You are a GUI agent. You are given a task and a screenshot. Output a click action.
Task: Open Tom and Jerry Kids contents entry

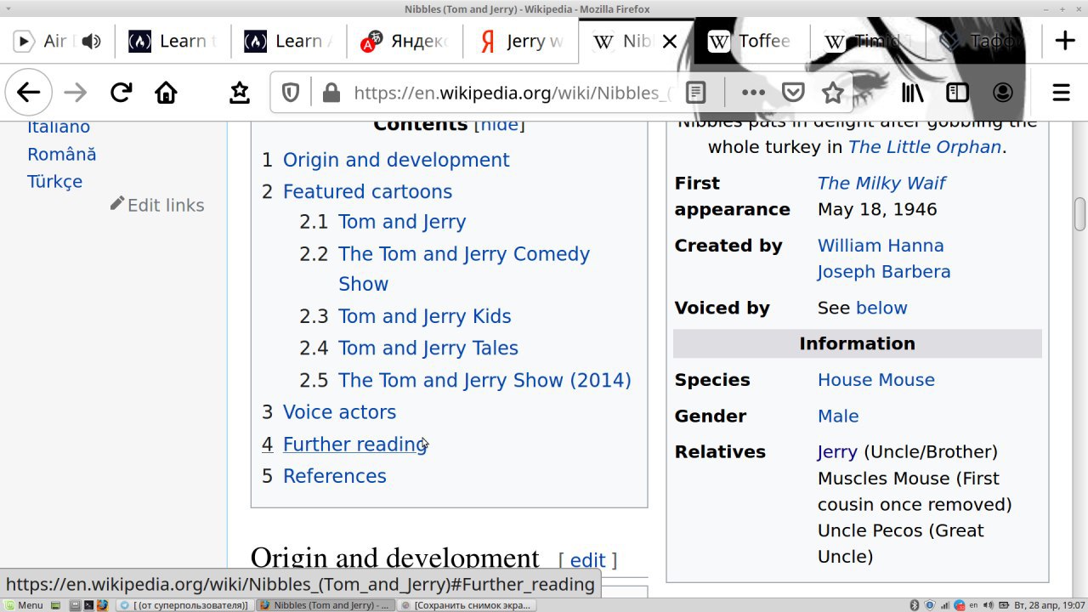coord(425,316)
